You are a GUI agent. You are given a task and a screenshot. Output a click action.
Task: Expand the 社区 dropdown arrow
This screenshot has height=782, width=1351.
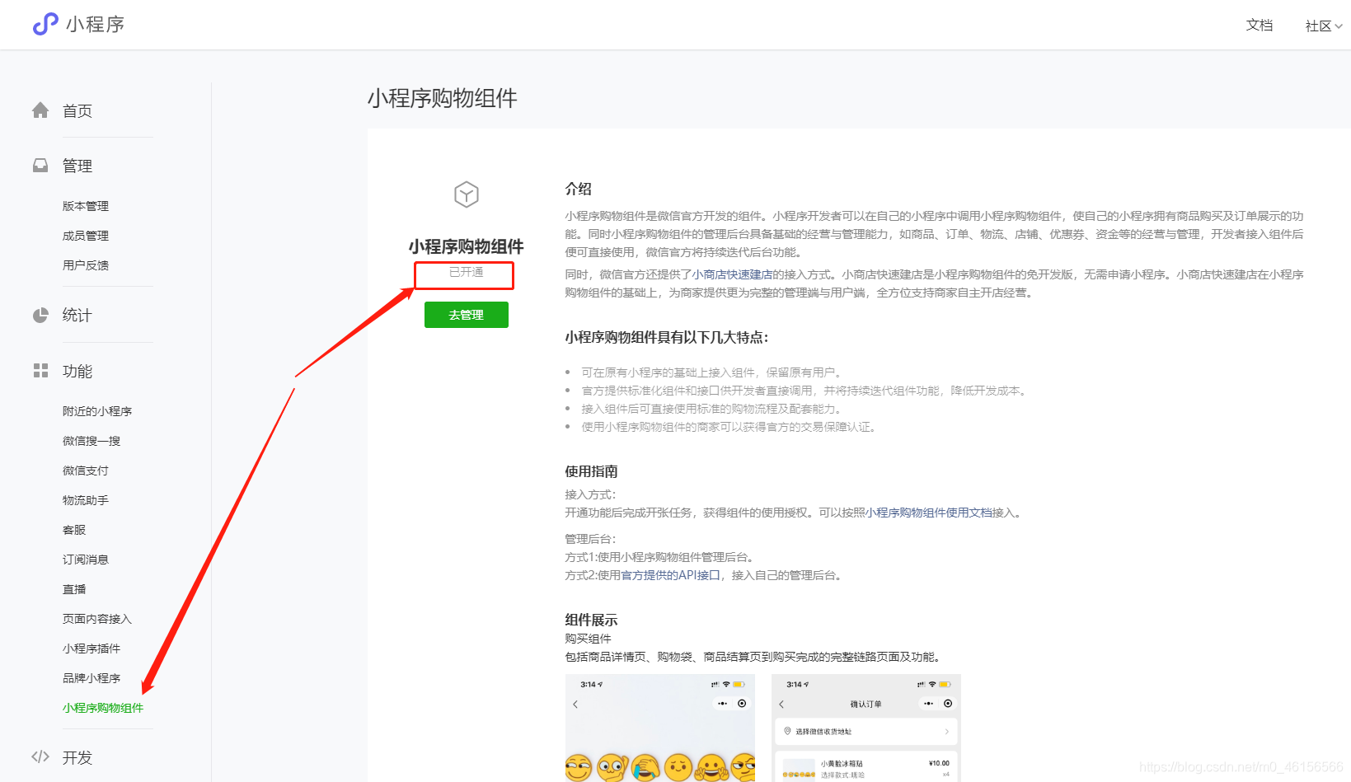(1339, 26)
